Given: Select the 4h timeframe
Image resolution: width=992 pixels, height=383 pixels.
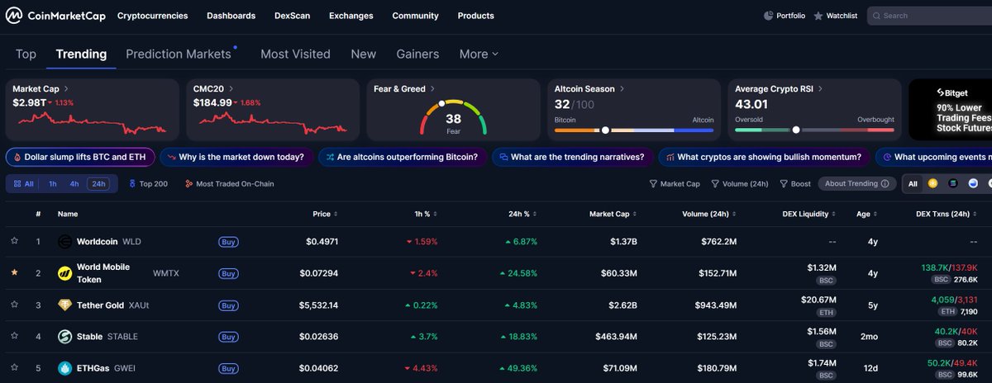Looking at the screenshot, I should 74,184.
